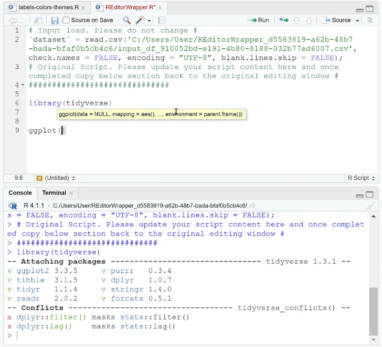This screenshot has height=347, width=382.
Task: Go to previous section up arrow
Action: pos(296,21)
